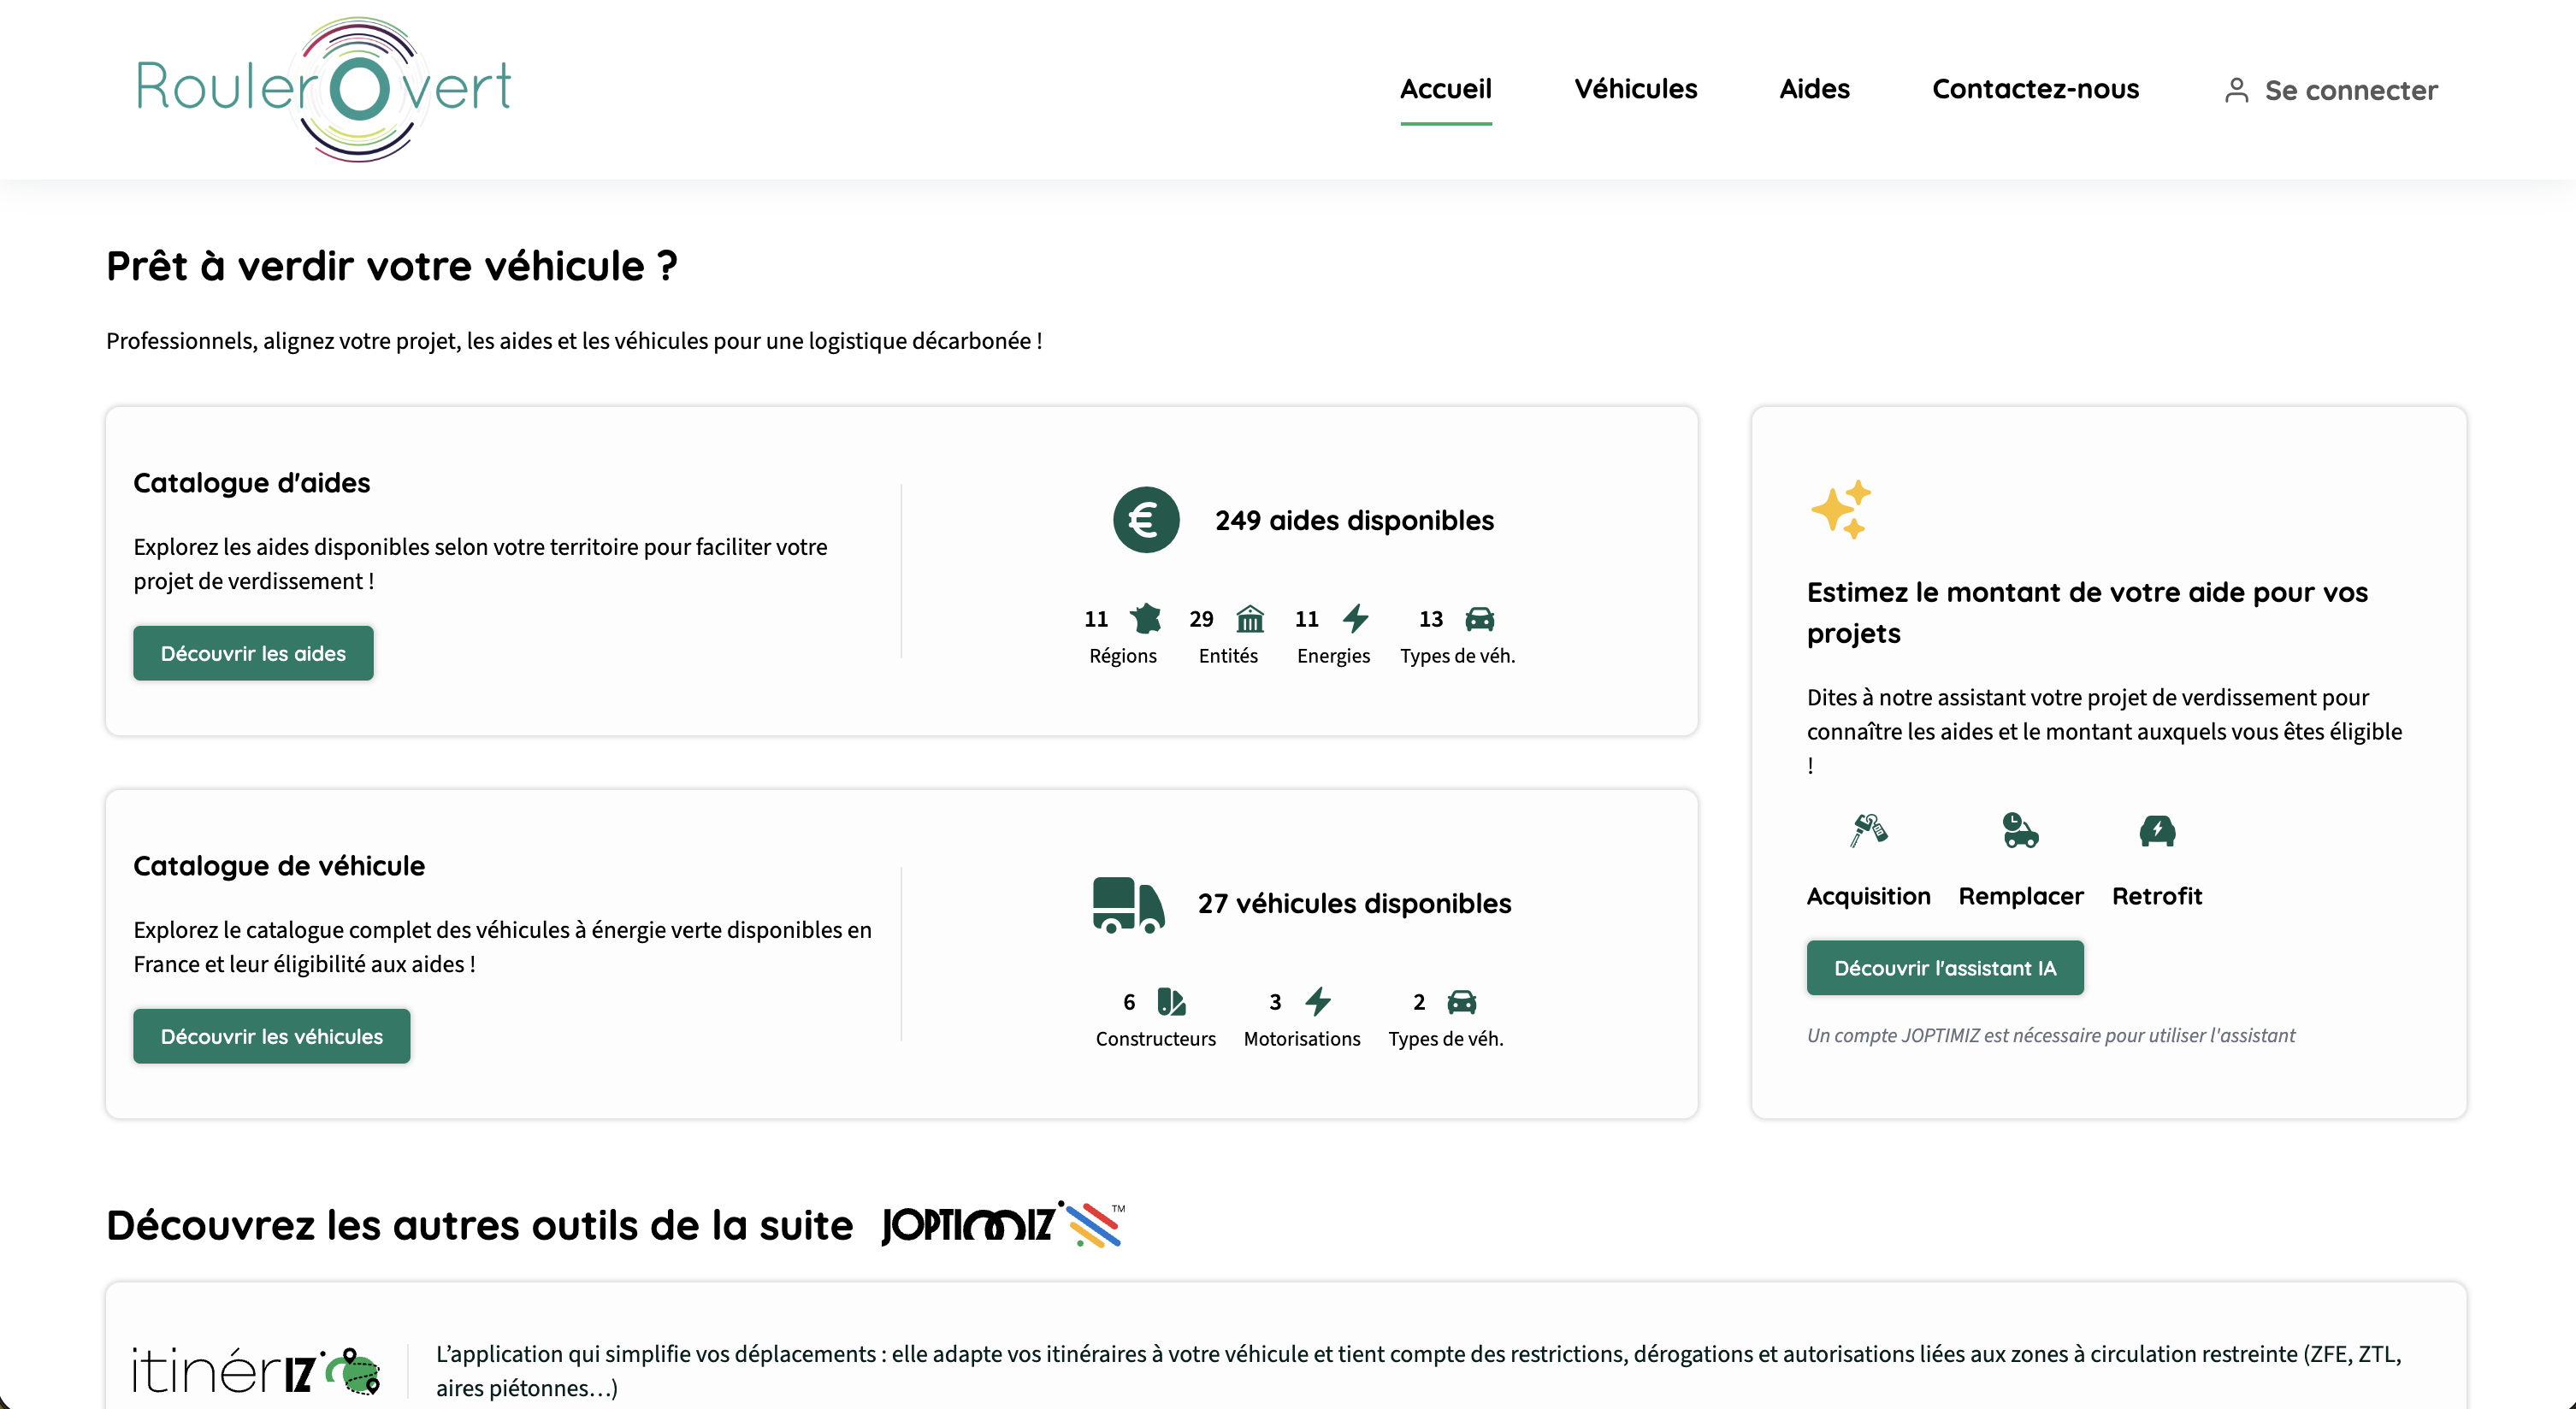Click the Remplacer car icon
The width and height of the screenshot is (2576, 1409).
pos(2020,830)
